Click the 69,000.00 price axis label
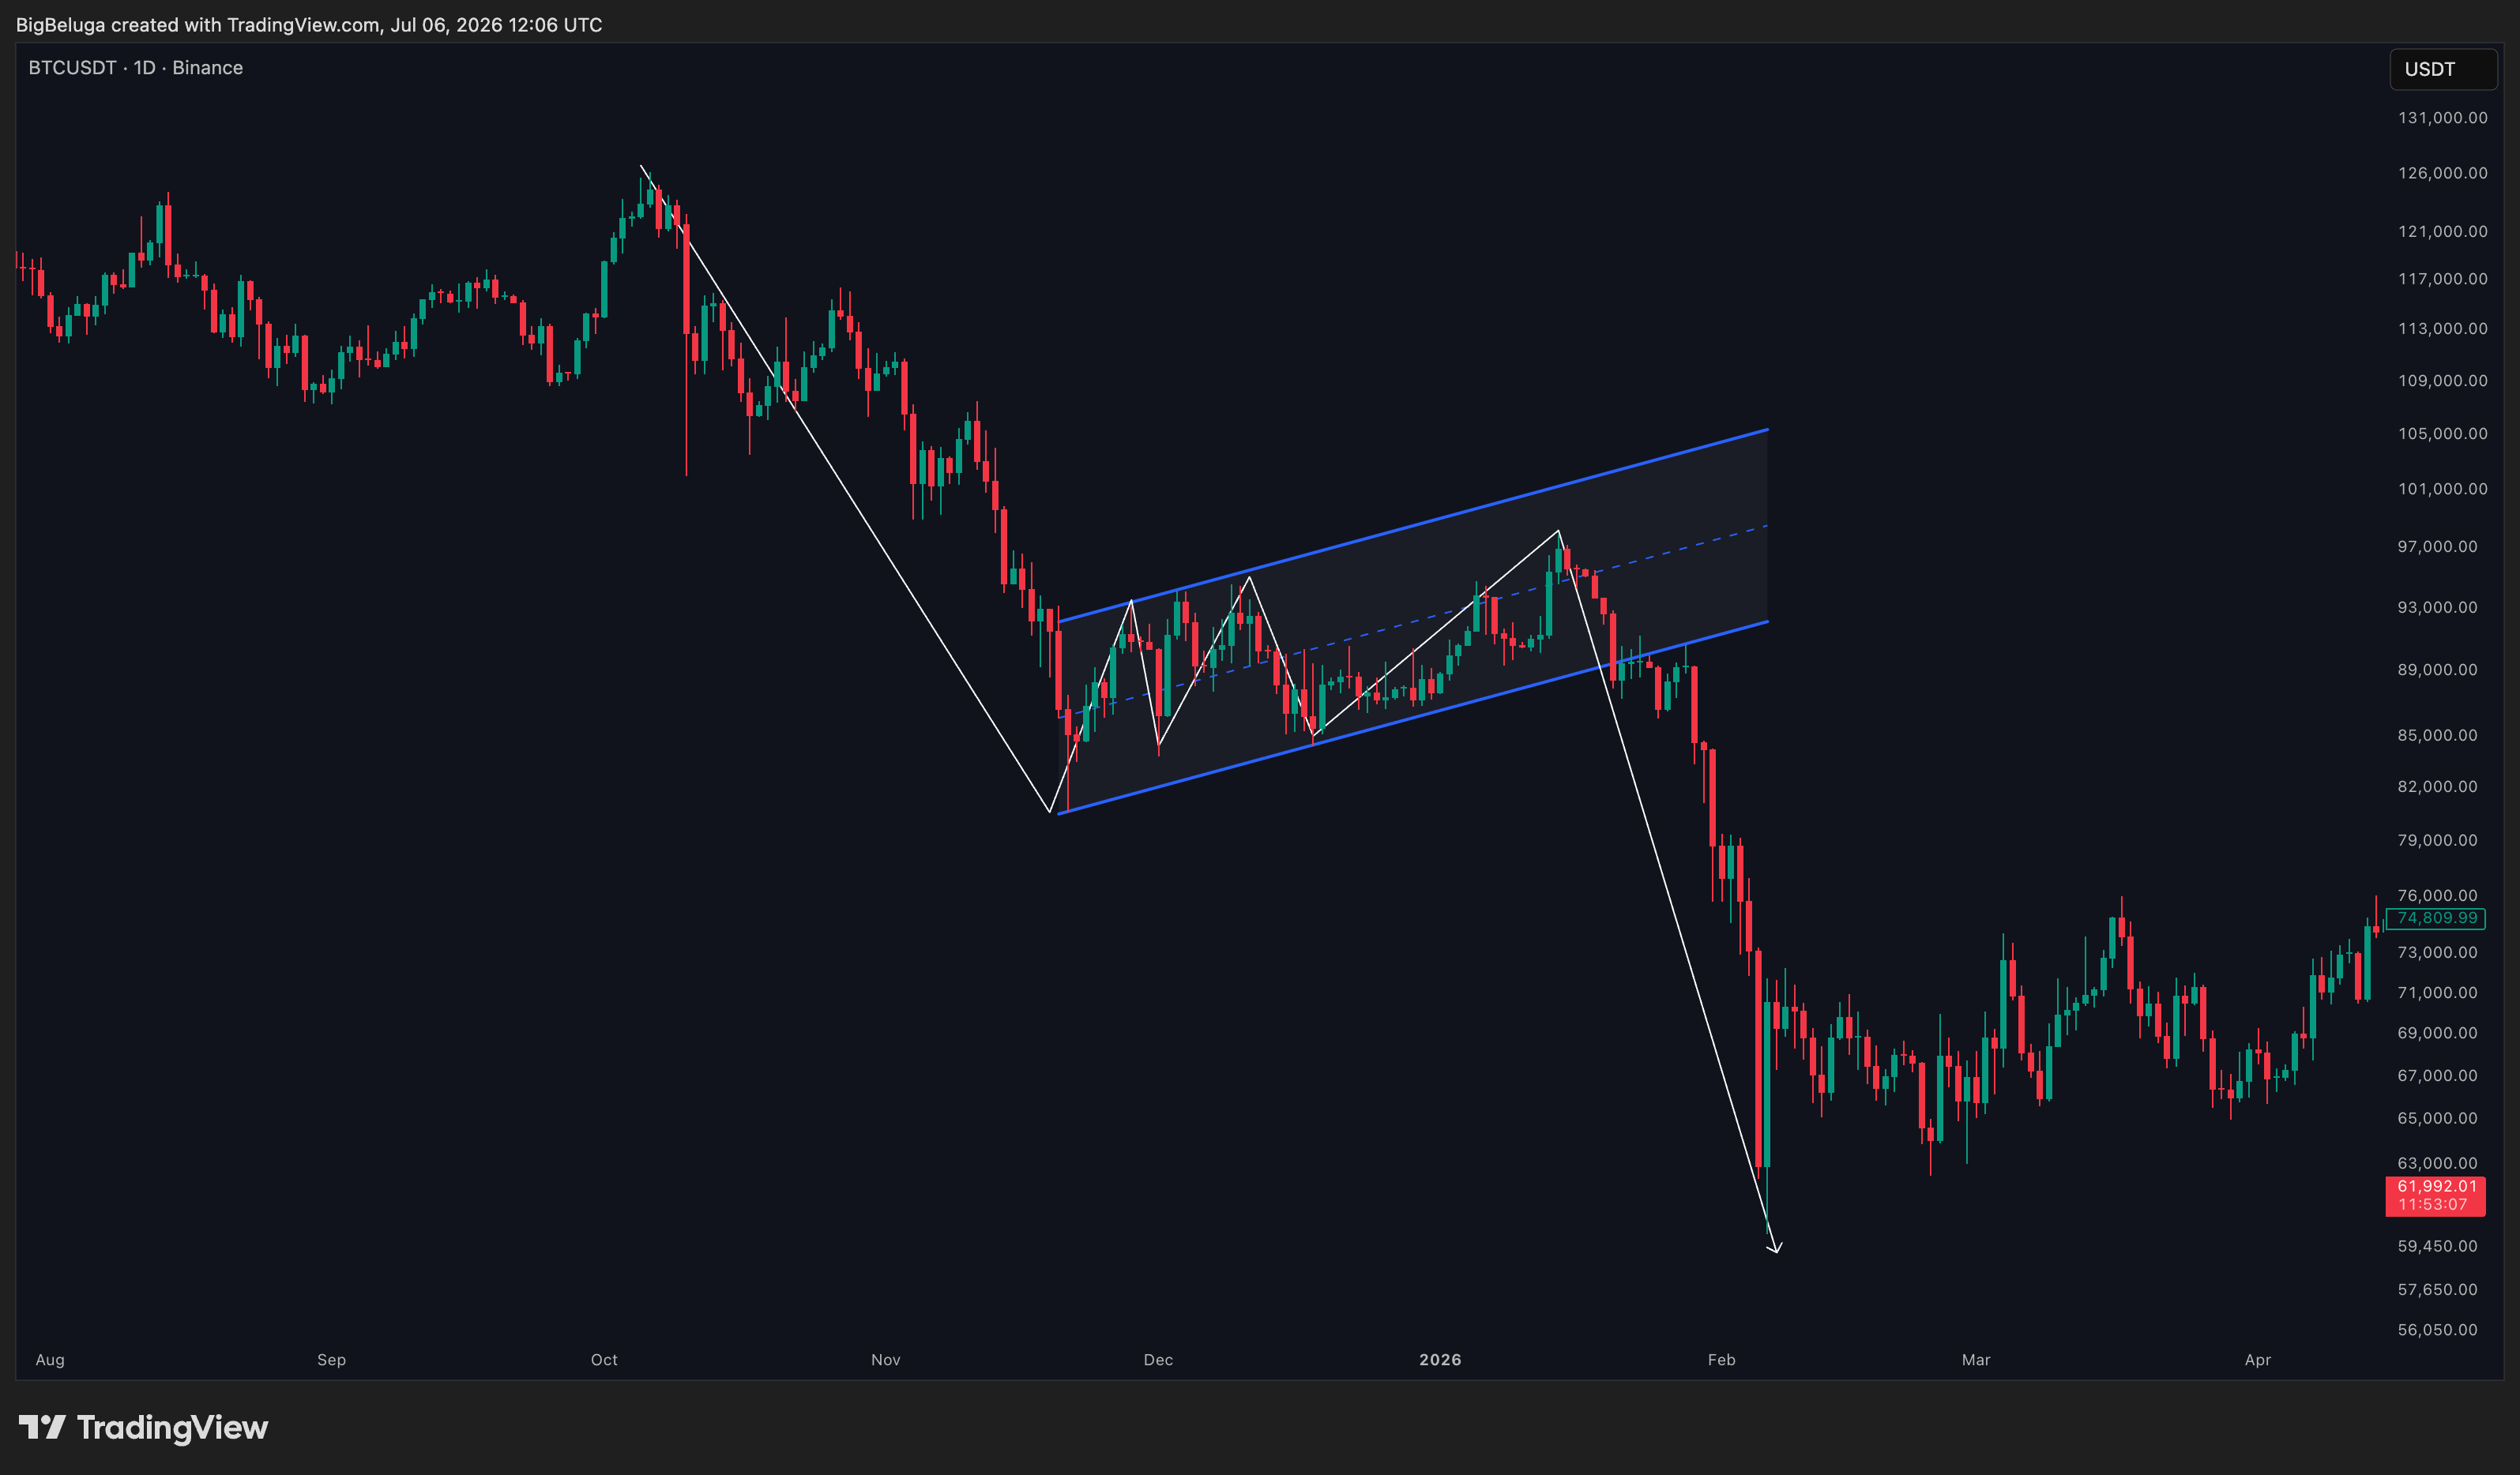The image size is (2520, 1475). (x=2437, y=1034)
